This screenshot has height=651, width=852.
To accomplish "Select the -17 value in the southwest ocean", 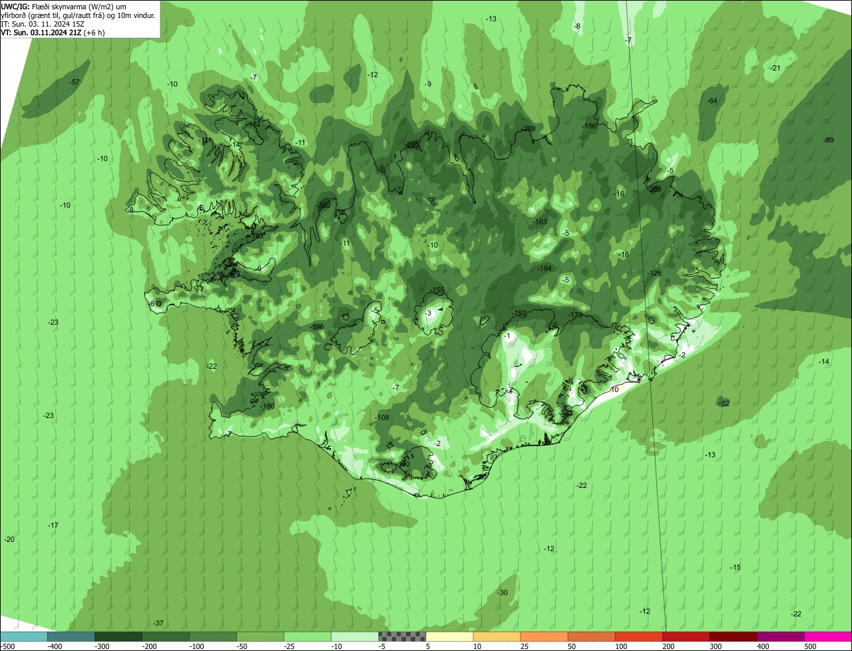I will (53, 525).
